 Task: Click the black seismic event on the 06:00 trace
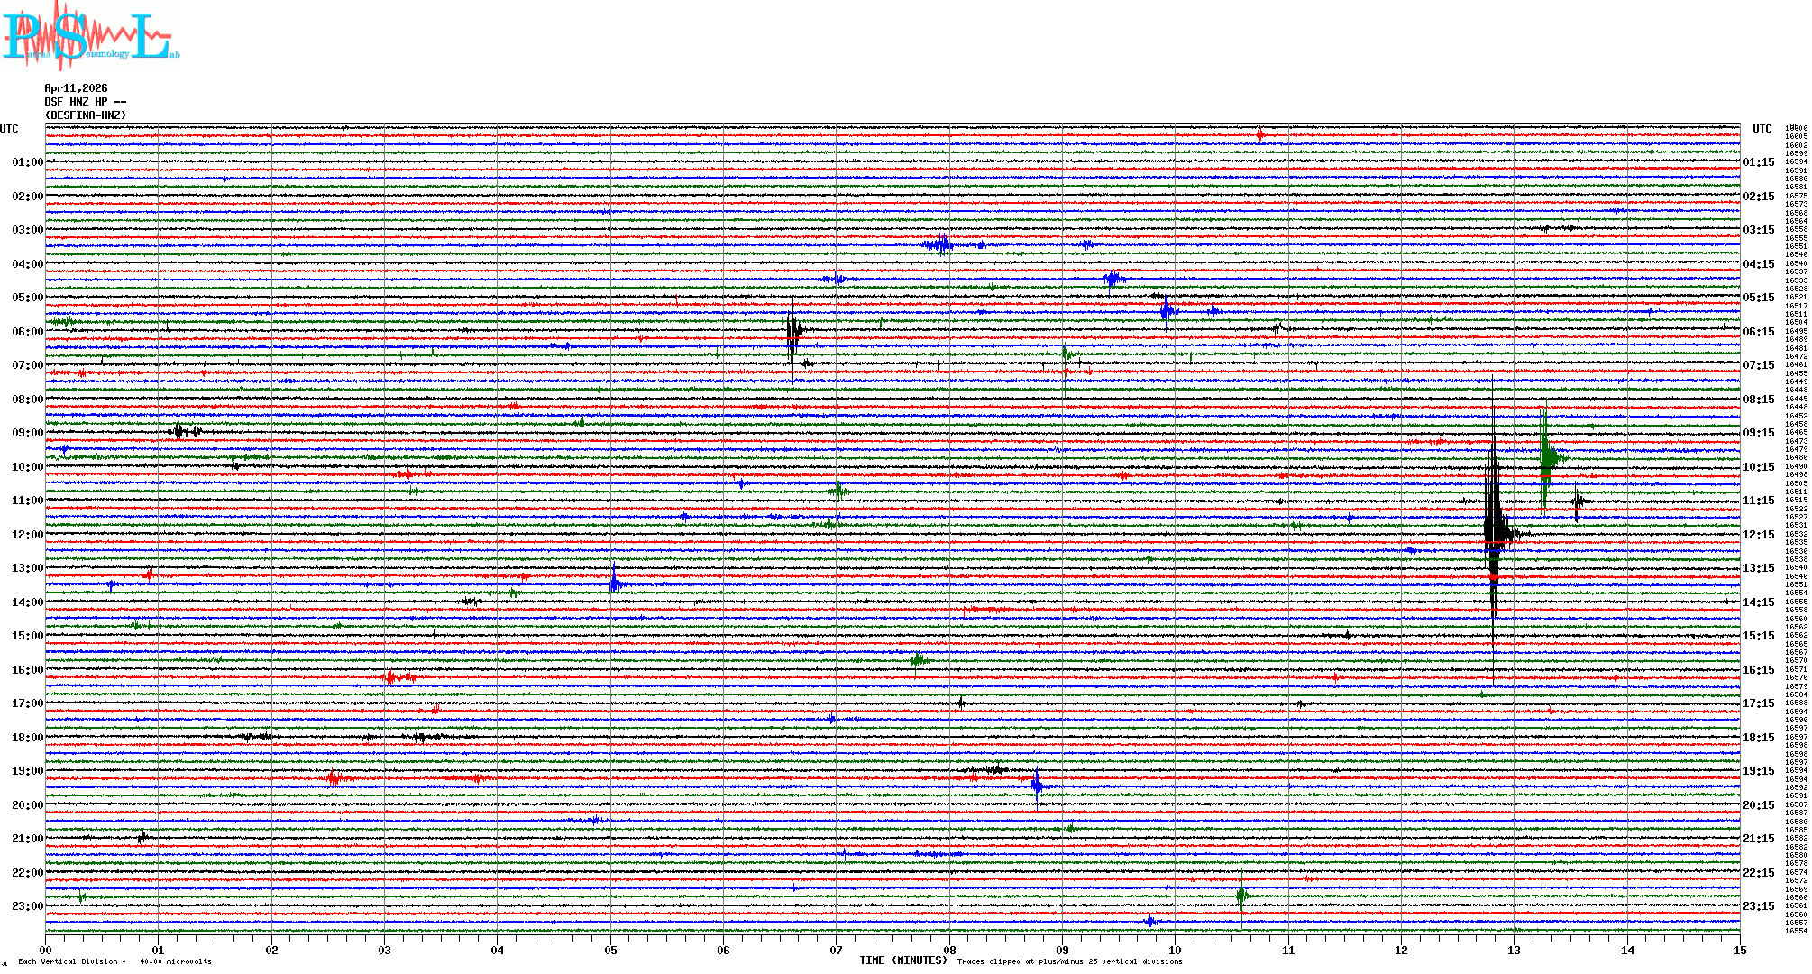coord(792,331)
